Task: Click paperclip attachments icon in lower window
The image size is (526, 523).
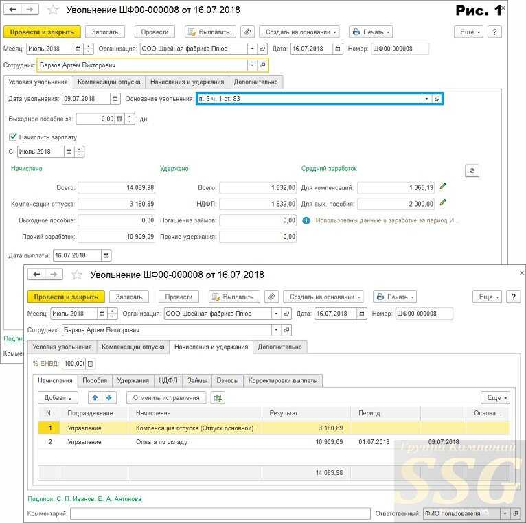Action: [x=271, y=297]
